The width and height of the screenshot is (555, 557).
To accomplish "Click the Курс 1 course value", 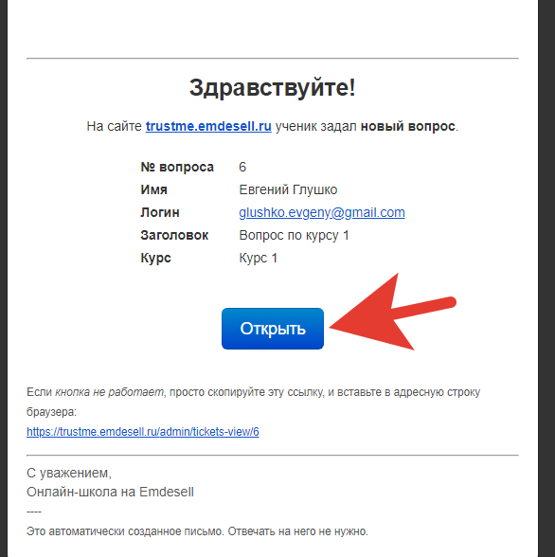I will 259,258.
